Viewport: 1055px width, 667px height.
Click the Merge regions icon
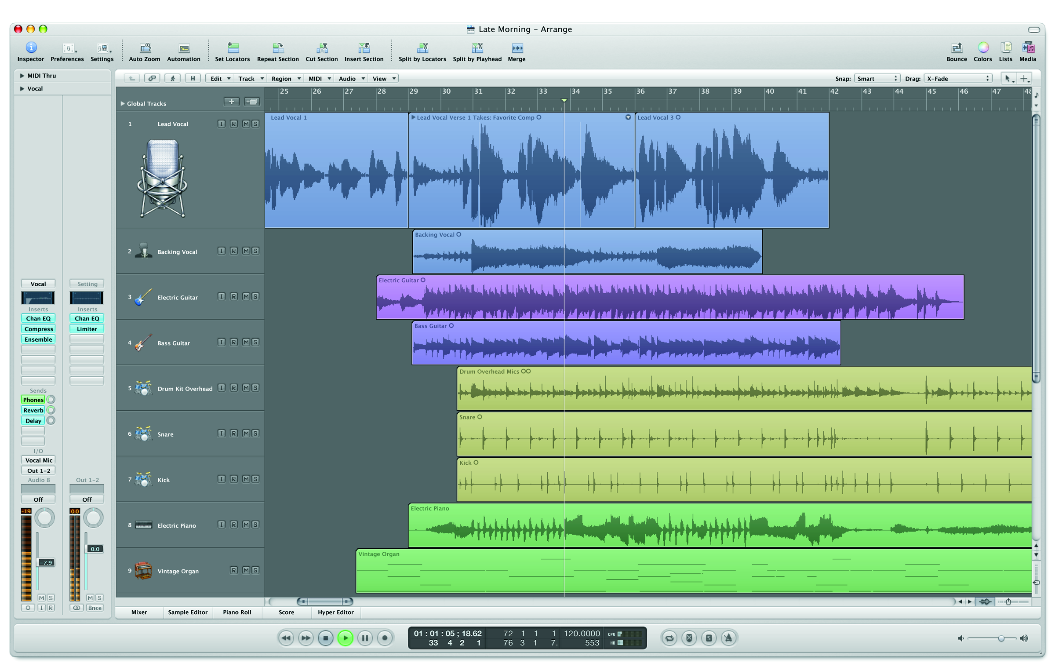tap(517, 47)
